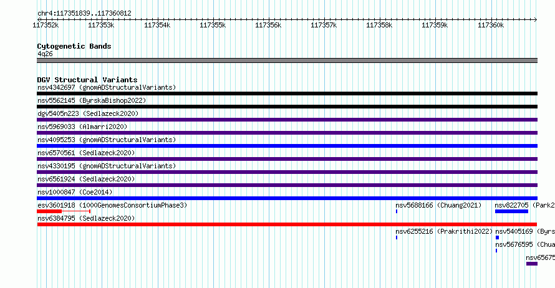Select the purple bar under dgv5405n223
Viewport: 555px width, 288px height.
287,120
